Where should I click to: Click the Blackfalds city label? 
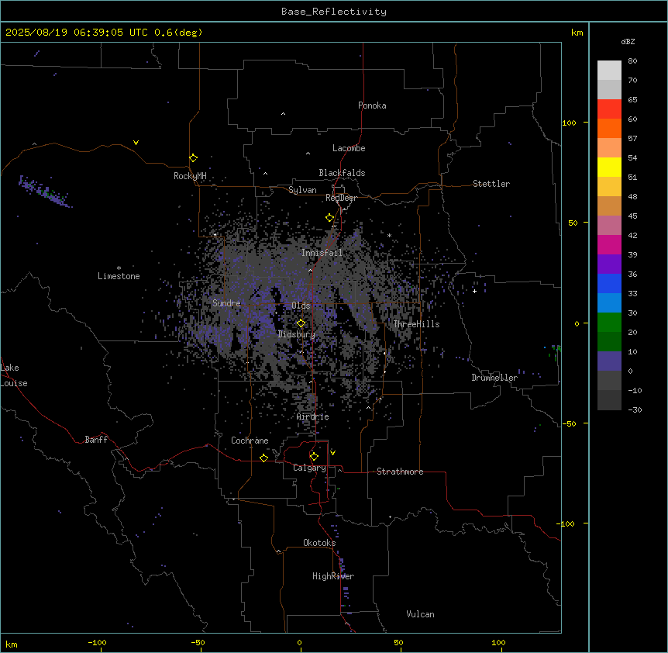tap(342, 173)
